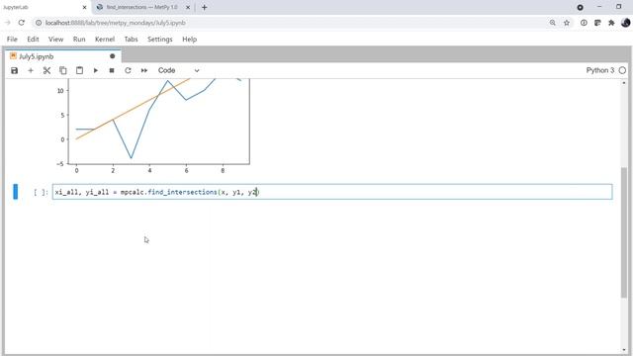Open the browser profile avatar
Image resolution: width=633 pixels, height=356 pixels.
tap(626, 23)
